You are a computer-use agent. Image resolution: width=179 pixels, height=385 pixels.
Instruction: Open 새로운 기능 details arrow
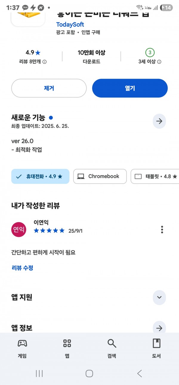[x=159, y=121]
